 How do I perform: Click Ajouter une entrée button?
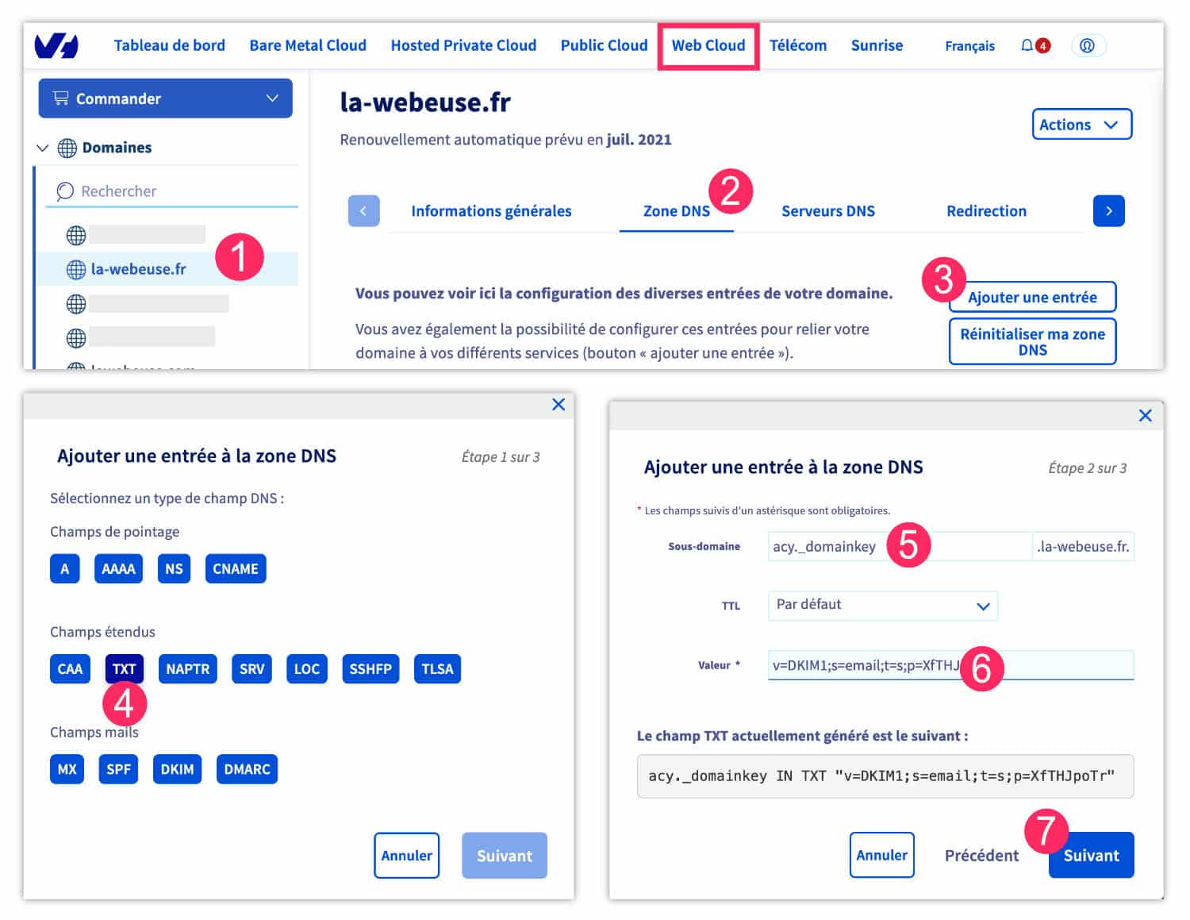1032,297
